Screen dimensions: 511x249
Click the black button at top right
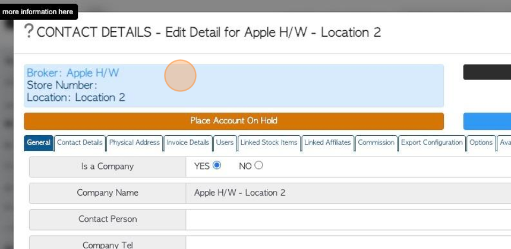(487, 72)
